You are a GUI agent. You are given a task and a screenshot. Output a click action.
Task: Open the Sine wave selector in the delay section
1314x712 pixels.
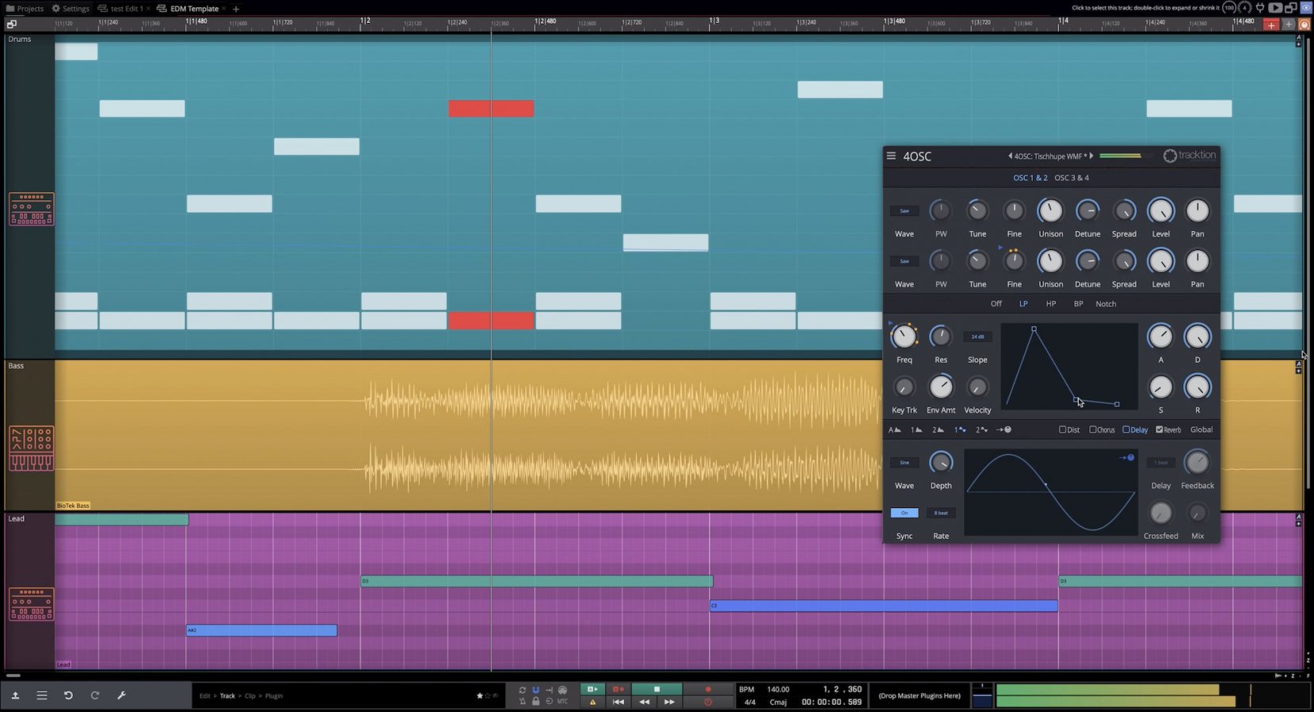tap(904, 463)
